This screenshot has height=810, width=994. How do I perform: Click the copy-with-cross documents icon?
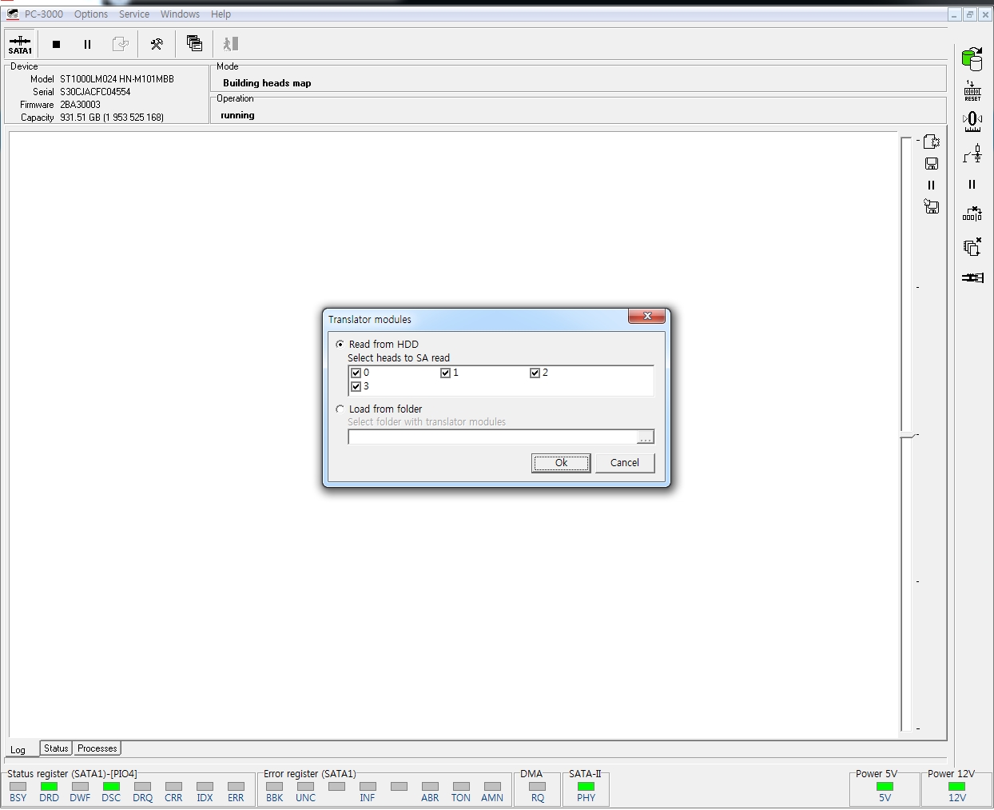[x=972, y=246]
